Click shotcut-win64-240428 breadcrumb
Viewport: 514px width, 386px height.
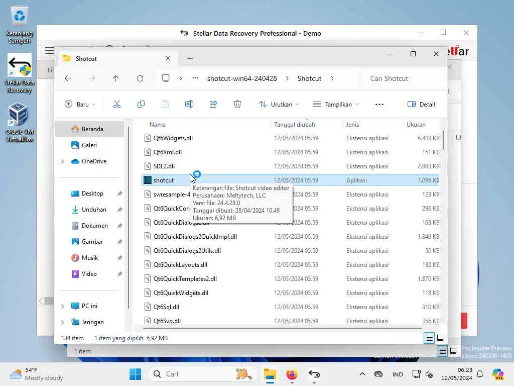point(242,78)
